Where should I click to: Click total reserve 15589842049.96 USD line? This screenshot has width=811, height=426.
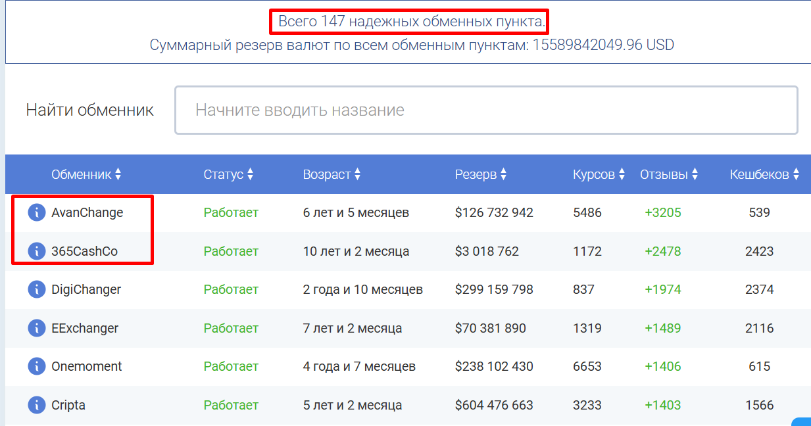point(412,45)
